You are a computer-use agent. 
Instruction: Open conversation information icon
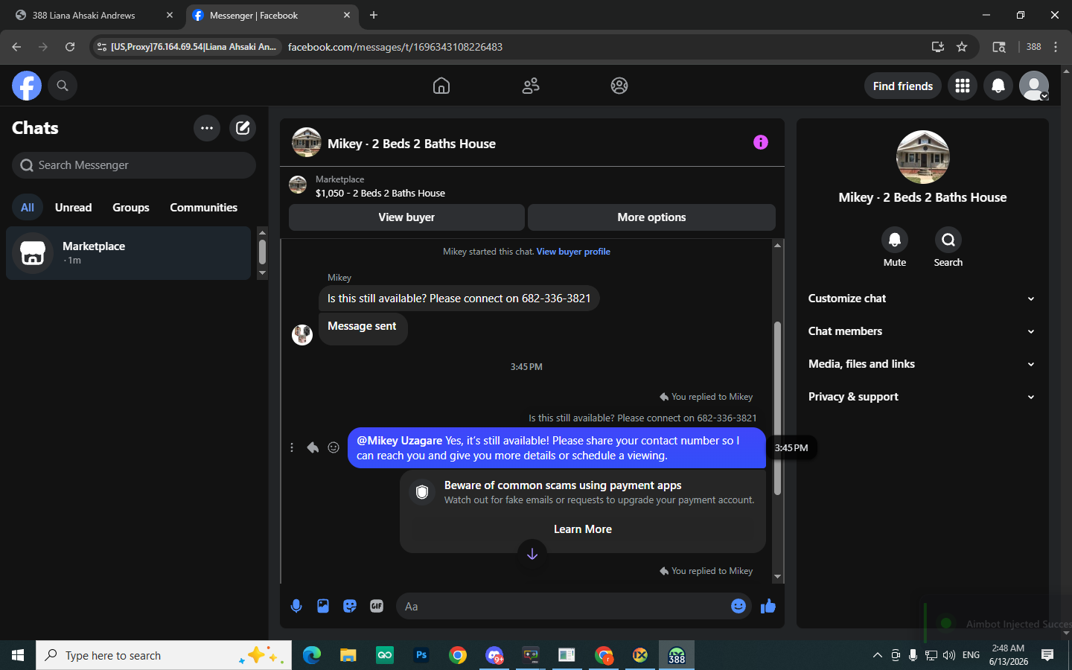tap(760, 142)
